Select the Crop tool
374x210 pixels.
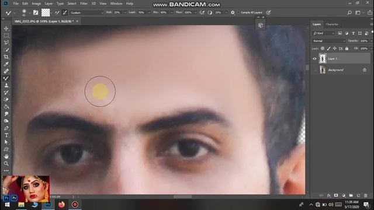coord(6,57)
